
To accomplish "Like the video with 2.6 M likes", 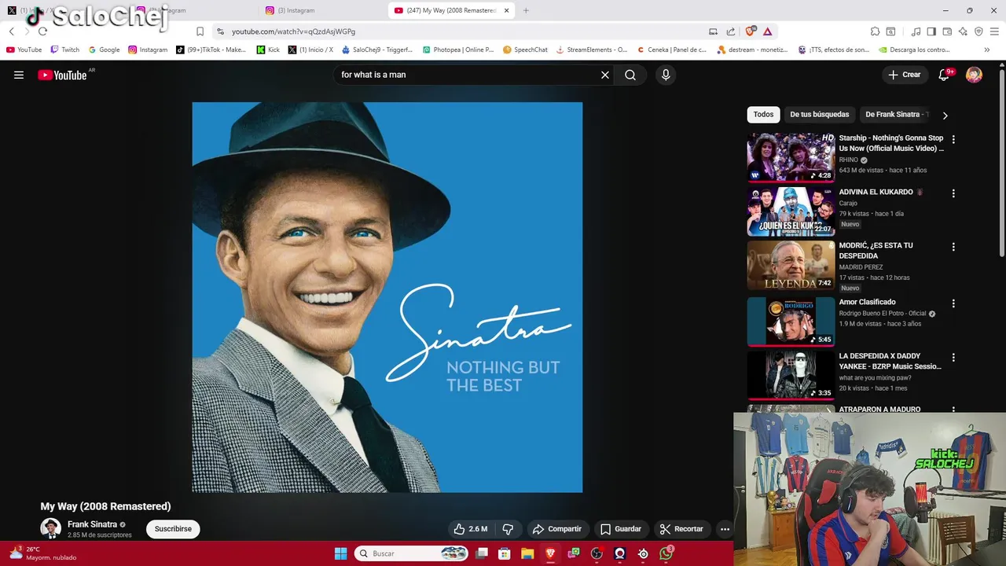I will (471, 529).
